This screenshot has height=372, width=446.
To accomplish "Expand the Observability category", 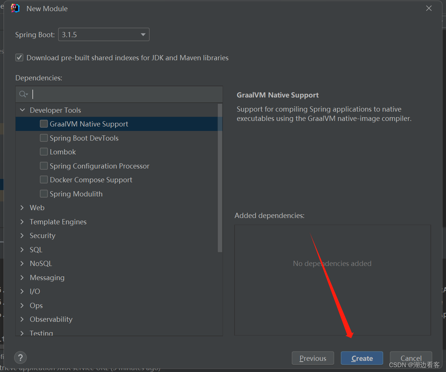I will click(22, 319).
